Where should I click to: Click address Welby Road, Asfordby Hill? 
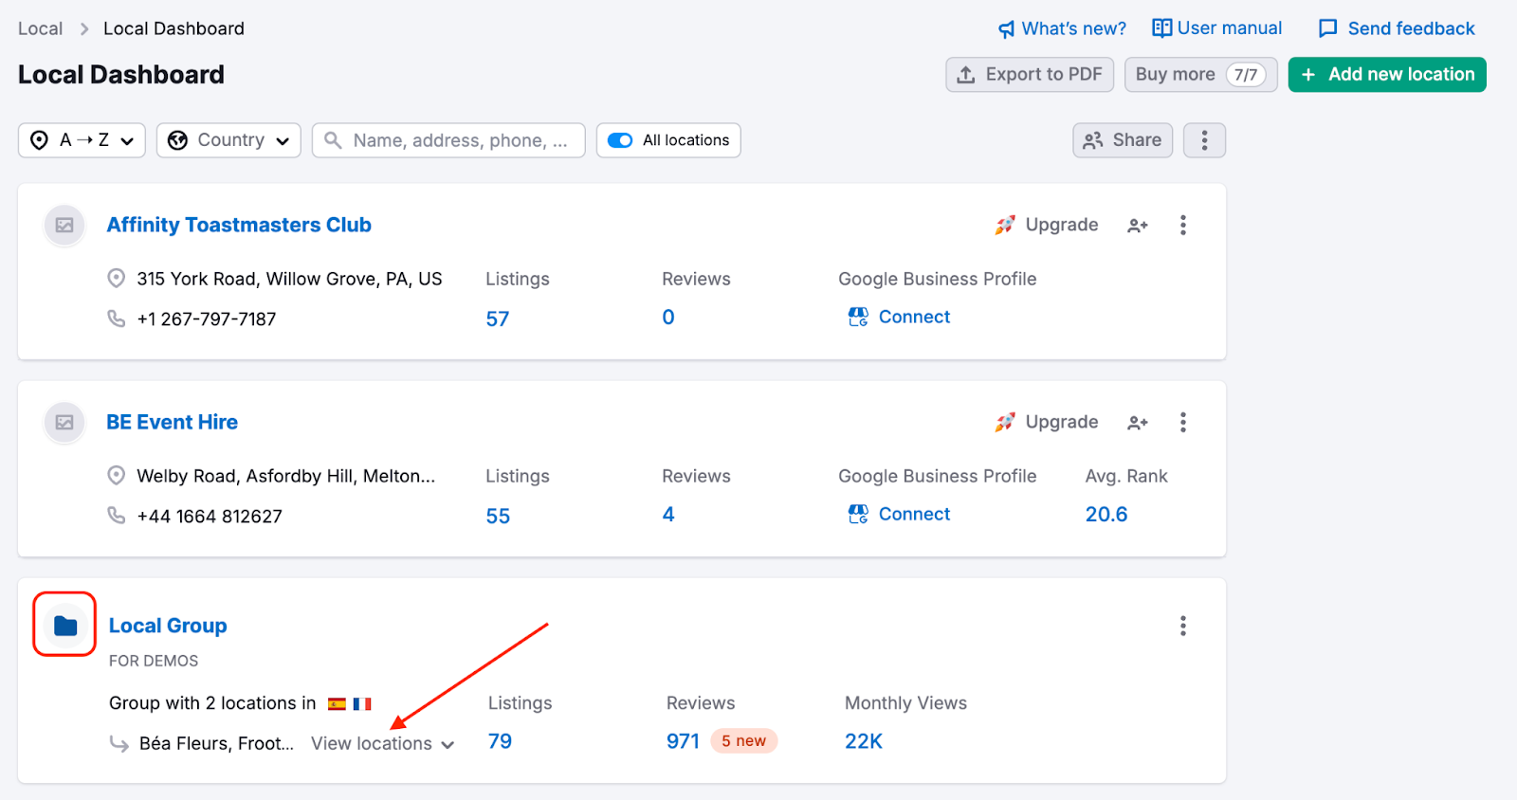286,476
